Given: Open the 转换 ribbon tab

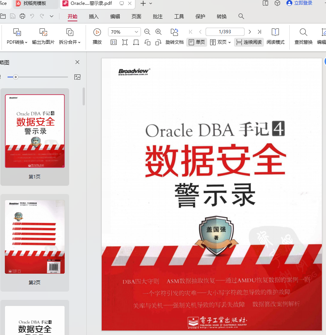Looking at the screenshot, I should coord(222,16).
